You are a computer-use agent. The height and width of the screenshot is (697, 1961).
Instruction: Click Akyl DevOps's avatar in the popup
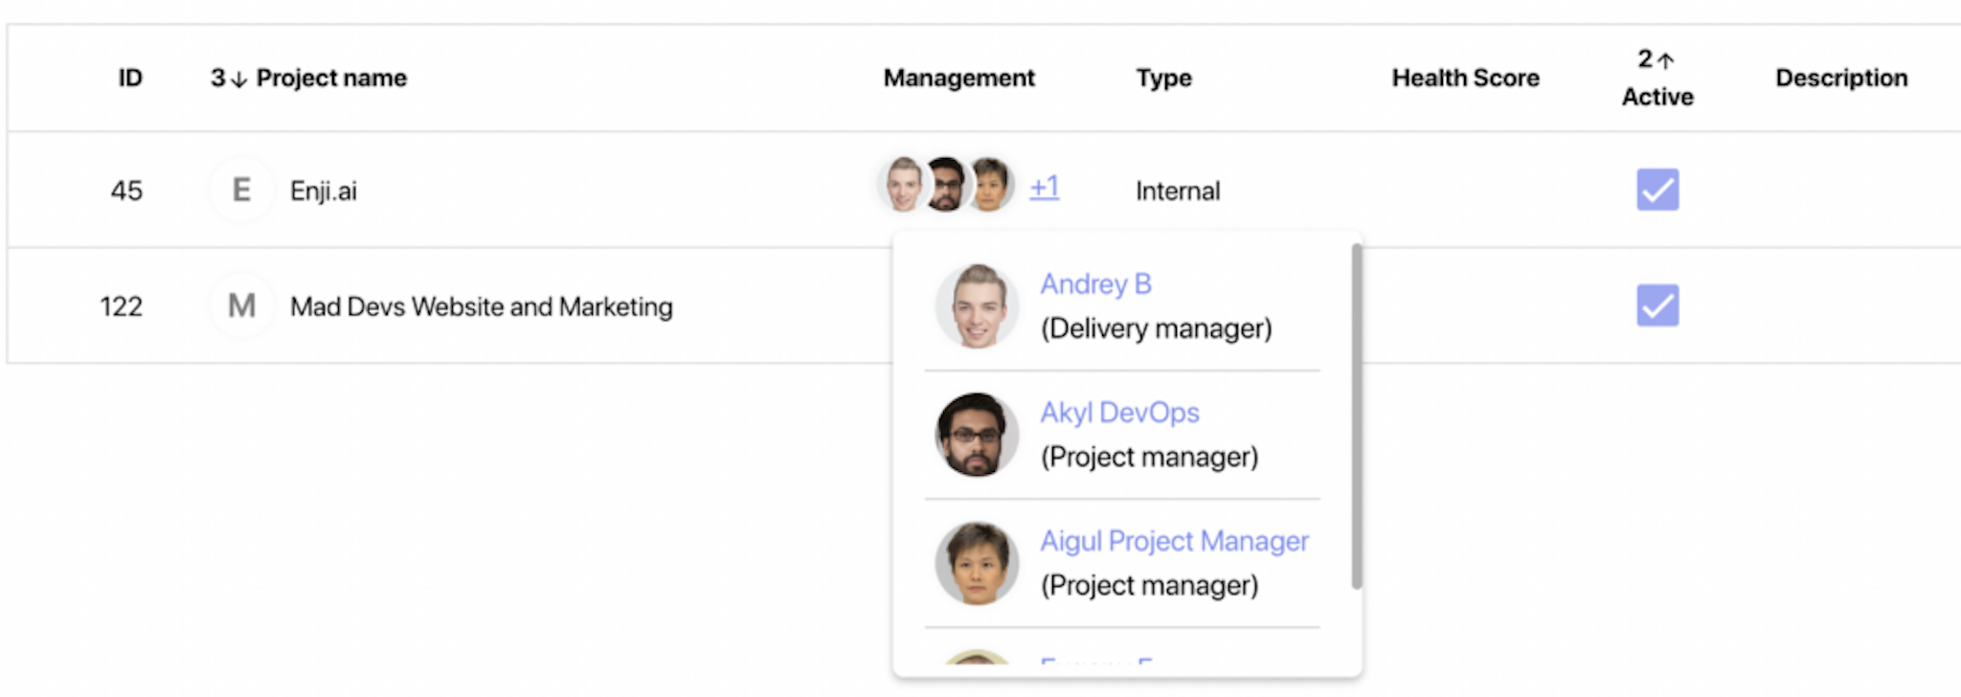pos(977,435)
